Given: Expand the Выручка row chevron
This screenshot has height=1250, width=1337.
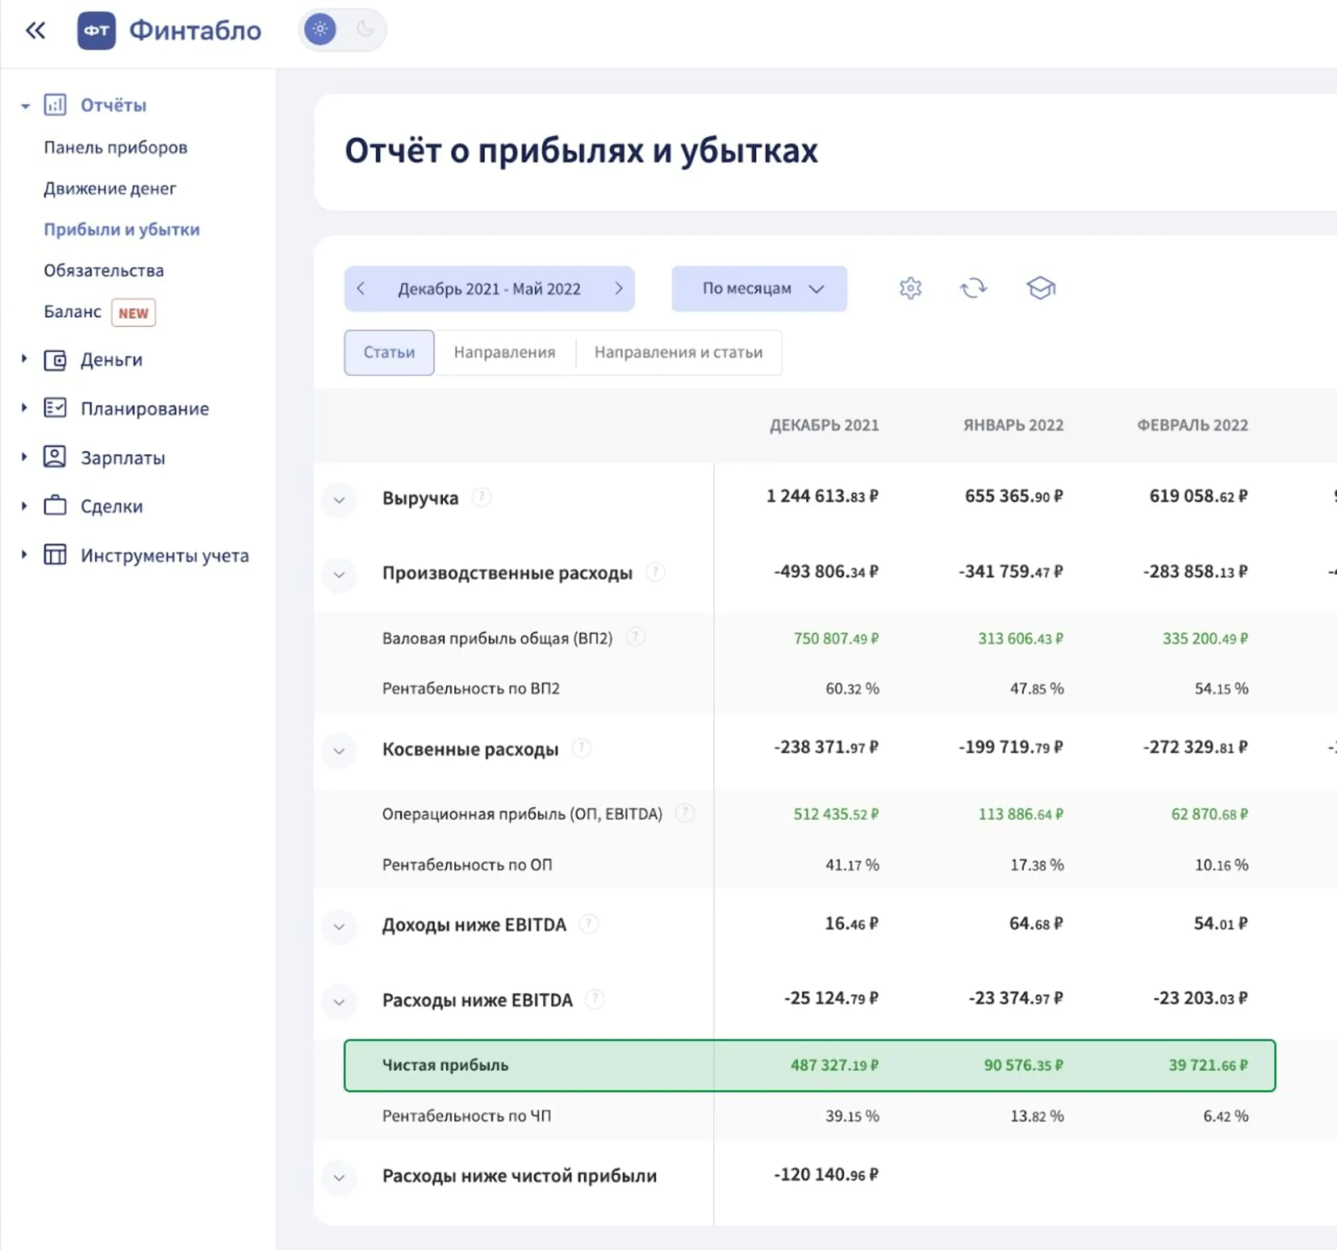Looking at the screenshot, I should point(339,500).
